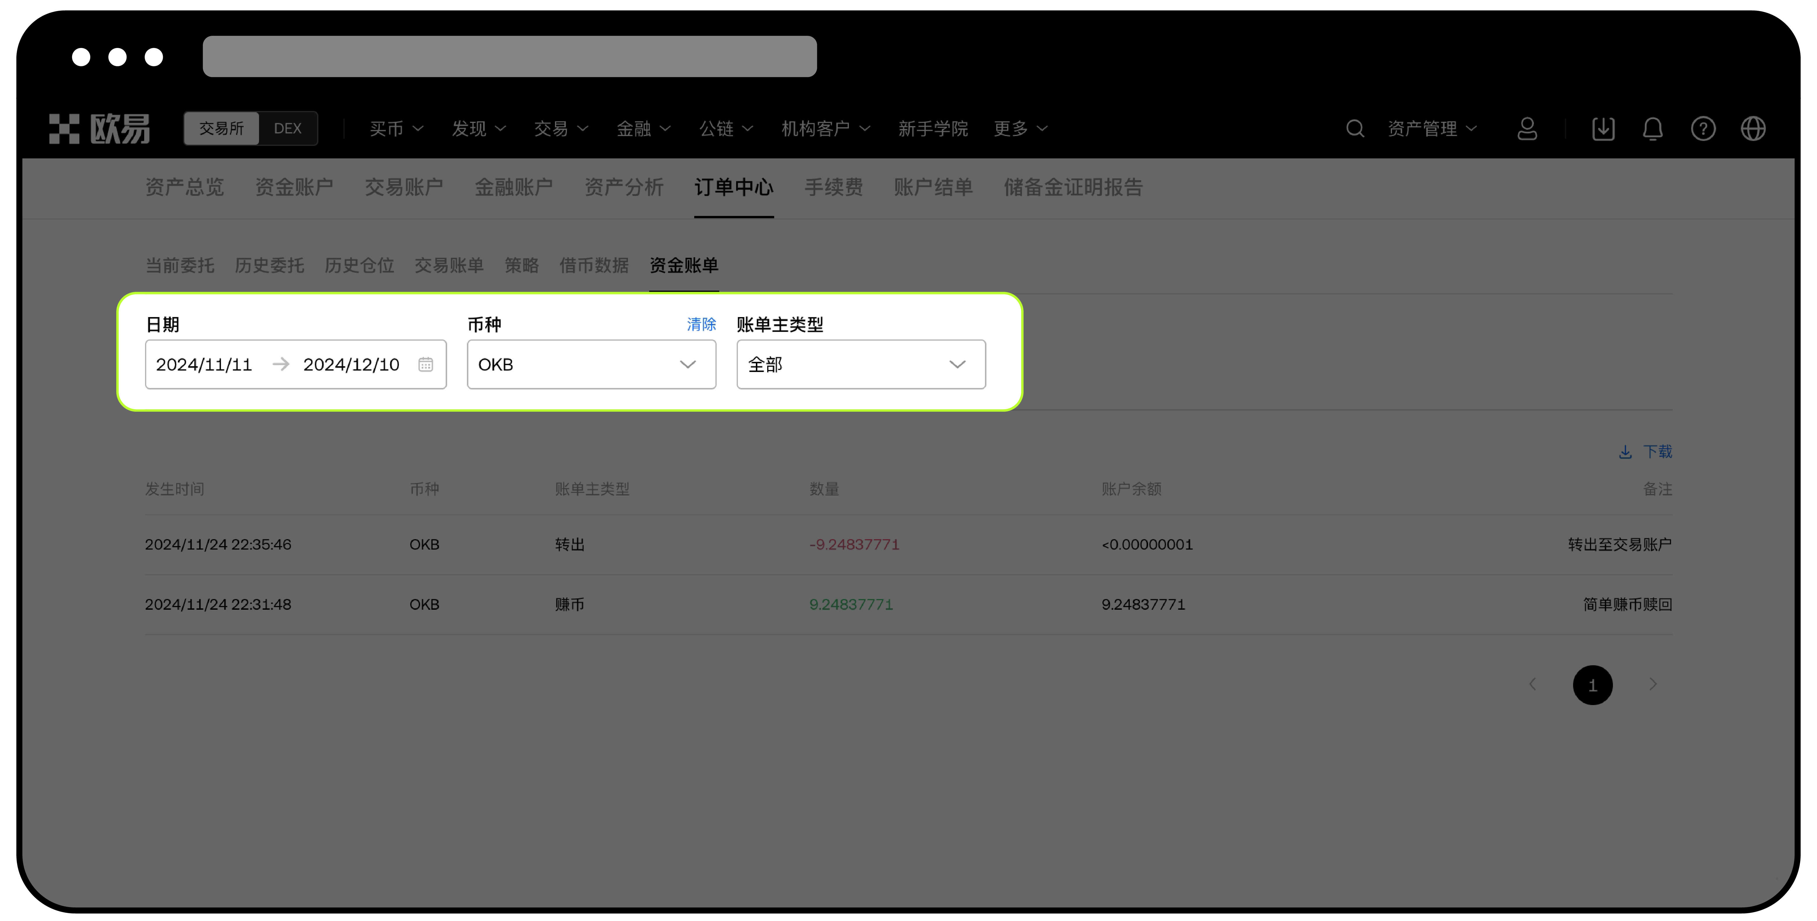Open the 账单主类型 dropdown showing 全部

(x=861, y=364)
